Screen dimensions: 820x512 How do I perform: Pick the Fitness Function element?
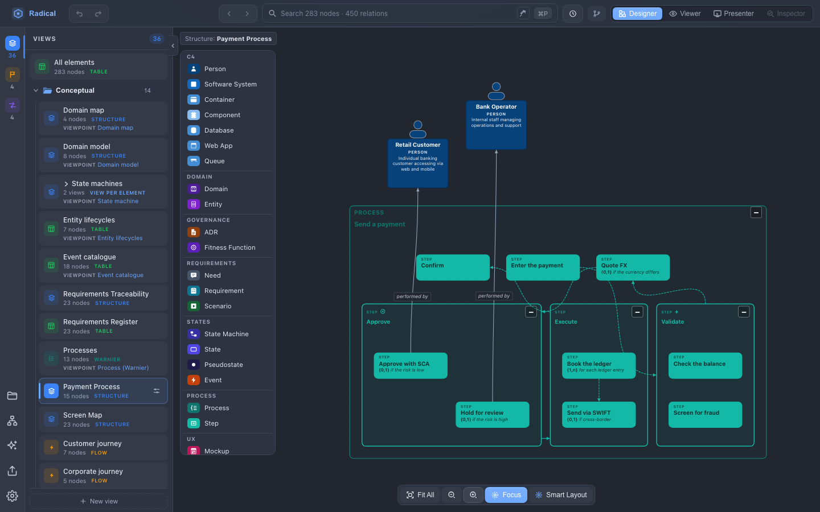pos(228,247)
